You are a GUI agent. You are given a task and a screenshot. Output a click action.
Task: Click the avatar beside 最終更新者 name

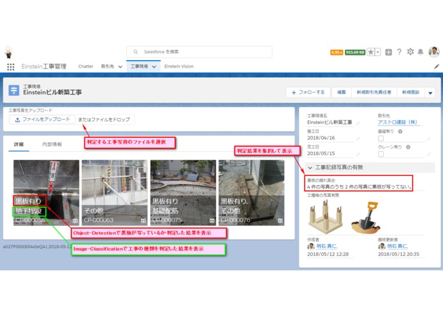point(381,246)
